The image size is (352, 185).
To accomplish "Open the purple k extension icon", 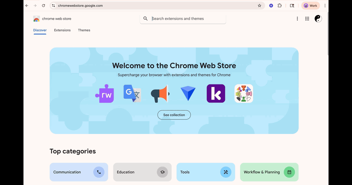I will (216, 93).
